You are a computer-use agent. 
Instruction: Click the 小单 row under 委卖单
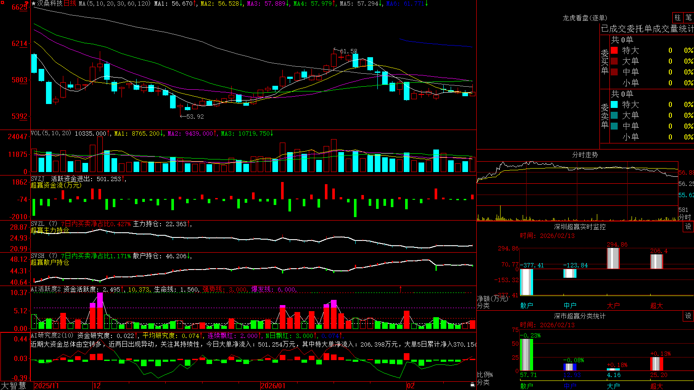click(x=652, y=137)
